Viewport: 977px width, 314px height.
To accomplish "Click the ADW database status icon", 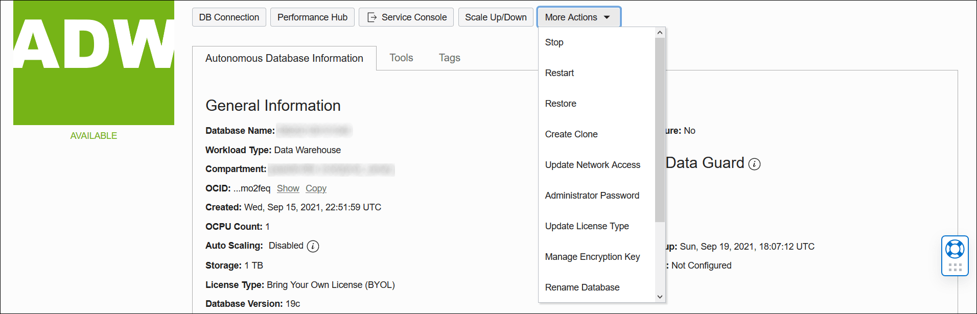I will [x=94, y=63].
